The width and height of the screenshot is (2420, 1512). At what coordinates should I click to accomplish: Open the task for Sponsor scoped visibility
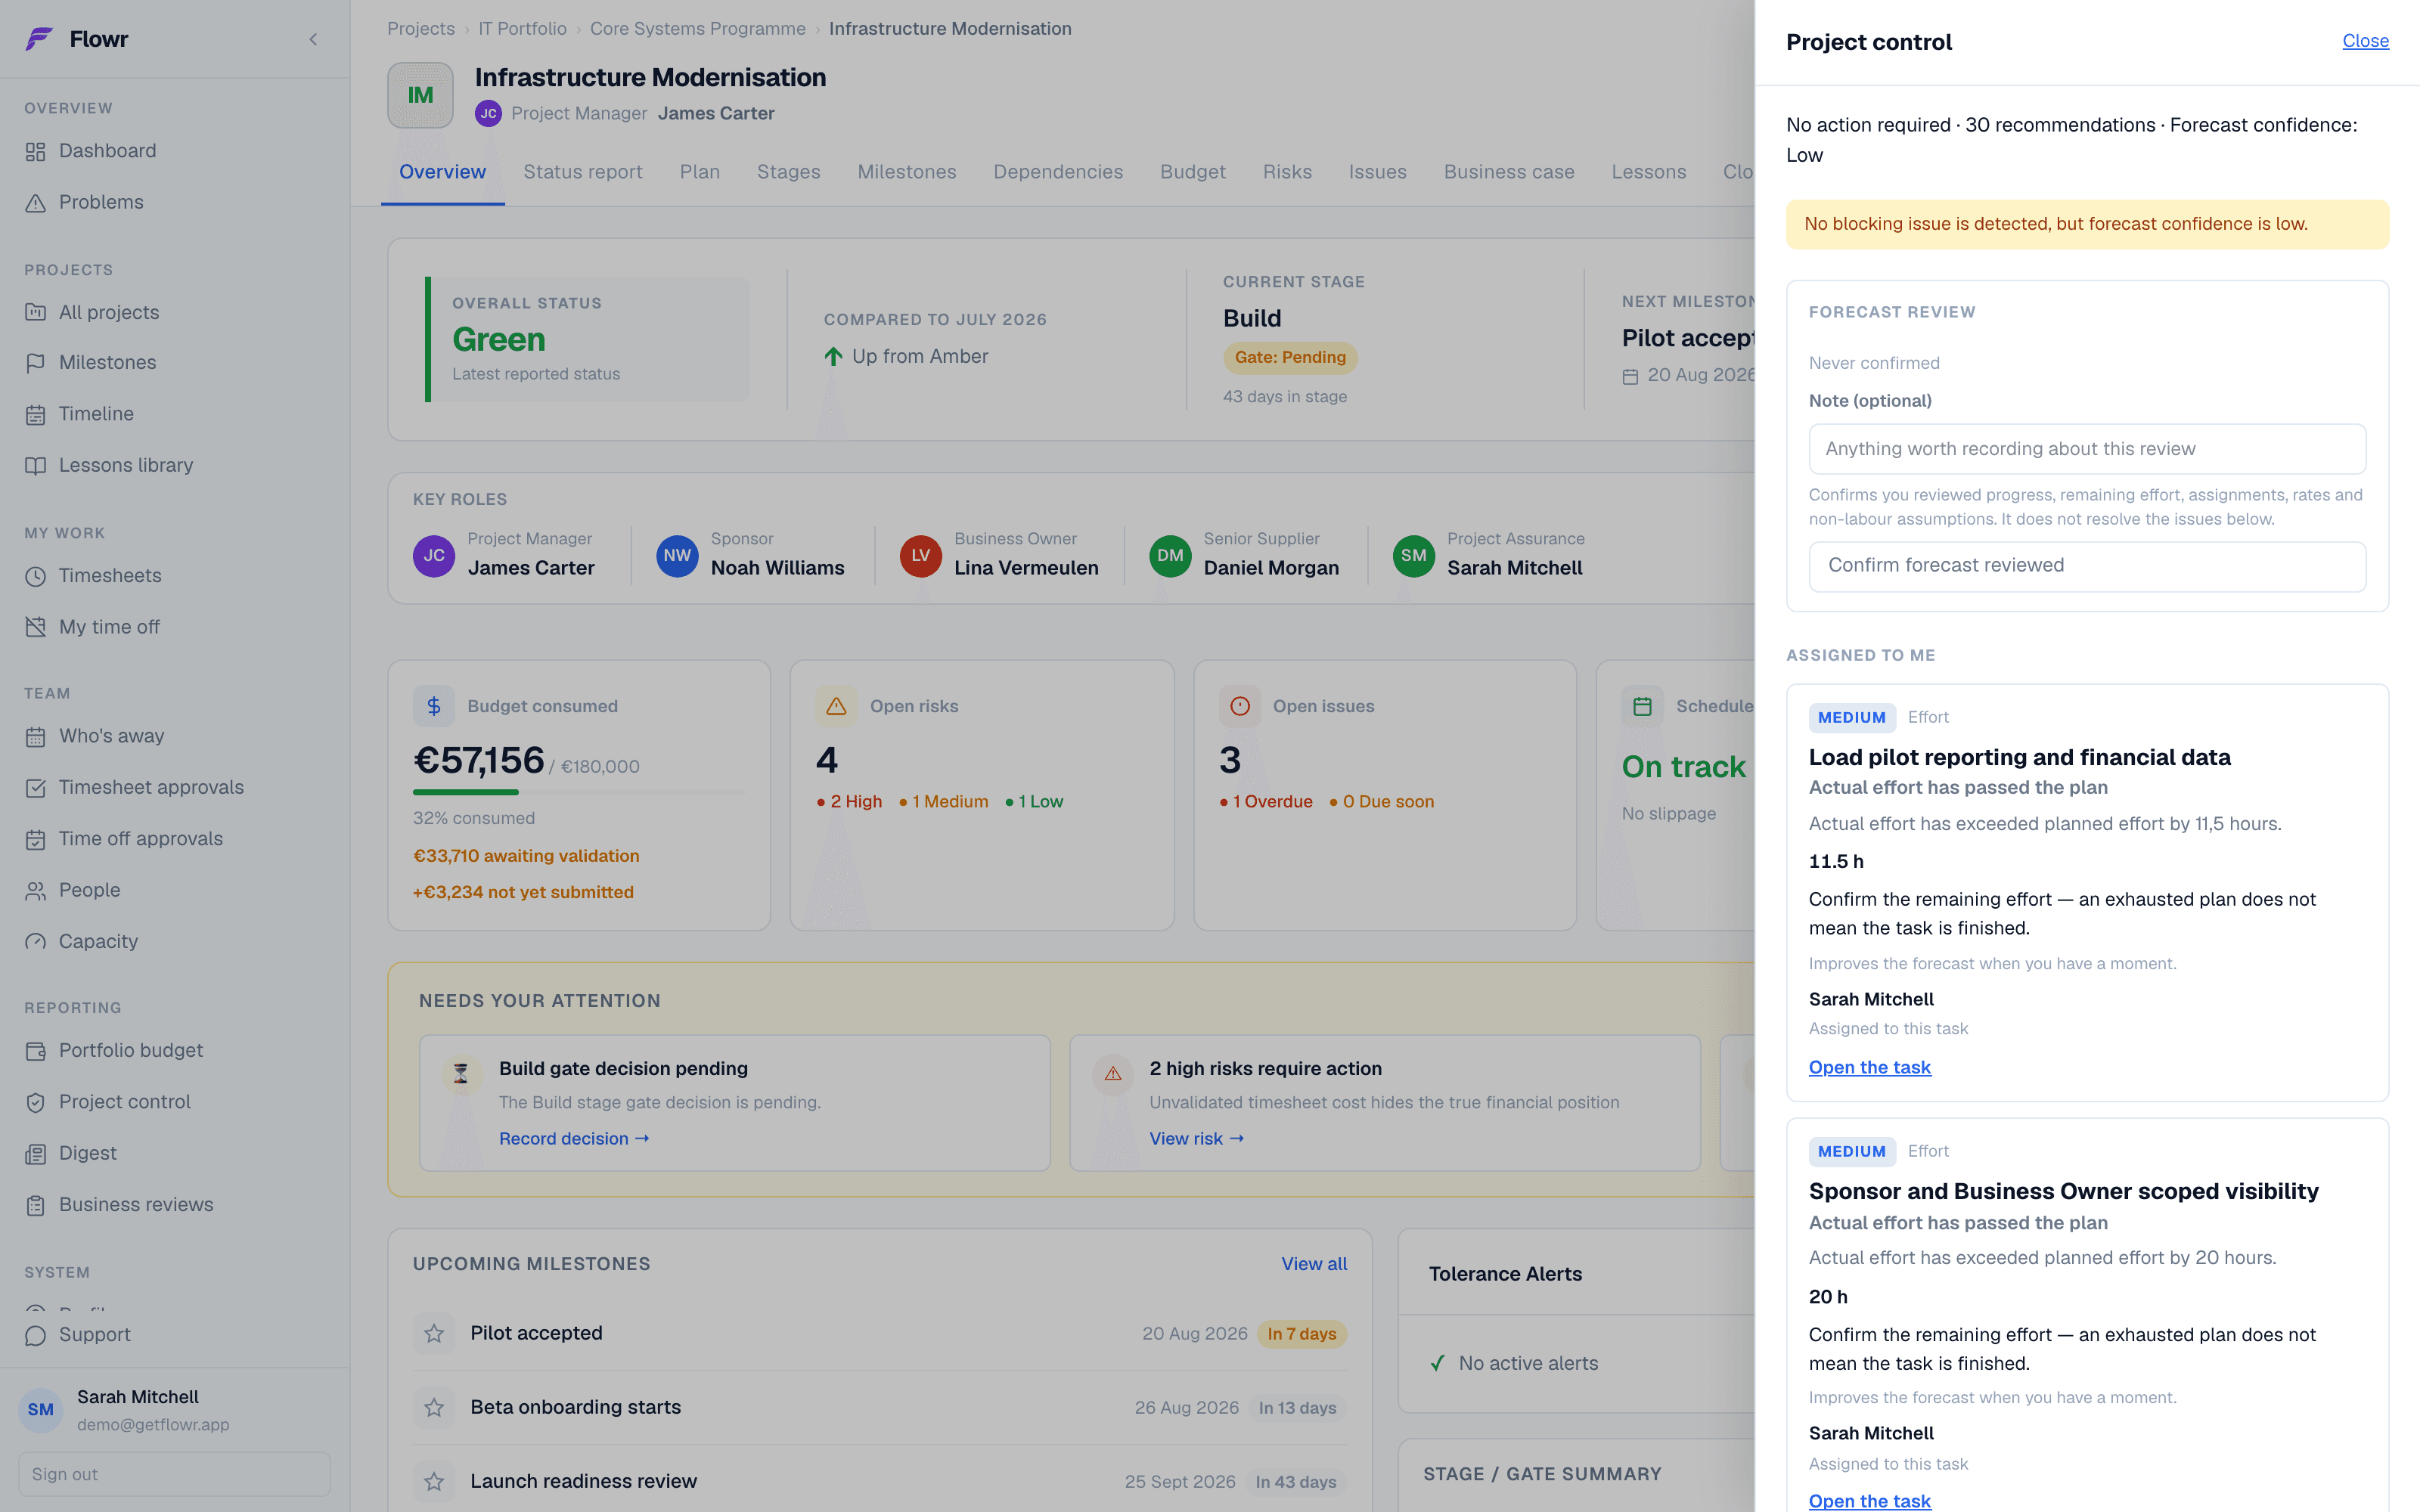point(1869,1501)
